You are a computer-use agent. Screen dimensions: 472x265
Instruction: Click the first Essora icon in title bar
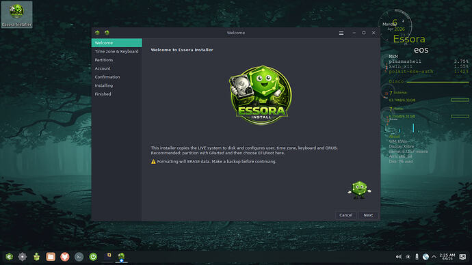(97, 33)
